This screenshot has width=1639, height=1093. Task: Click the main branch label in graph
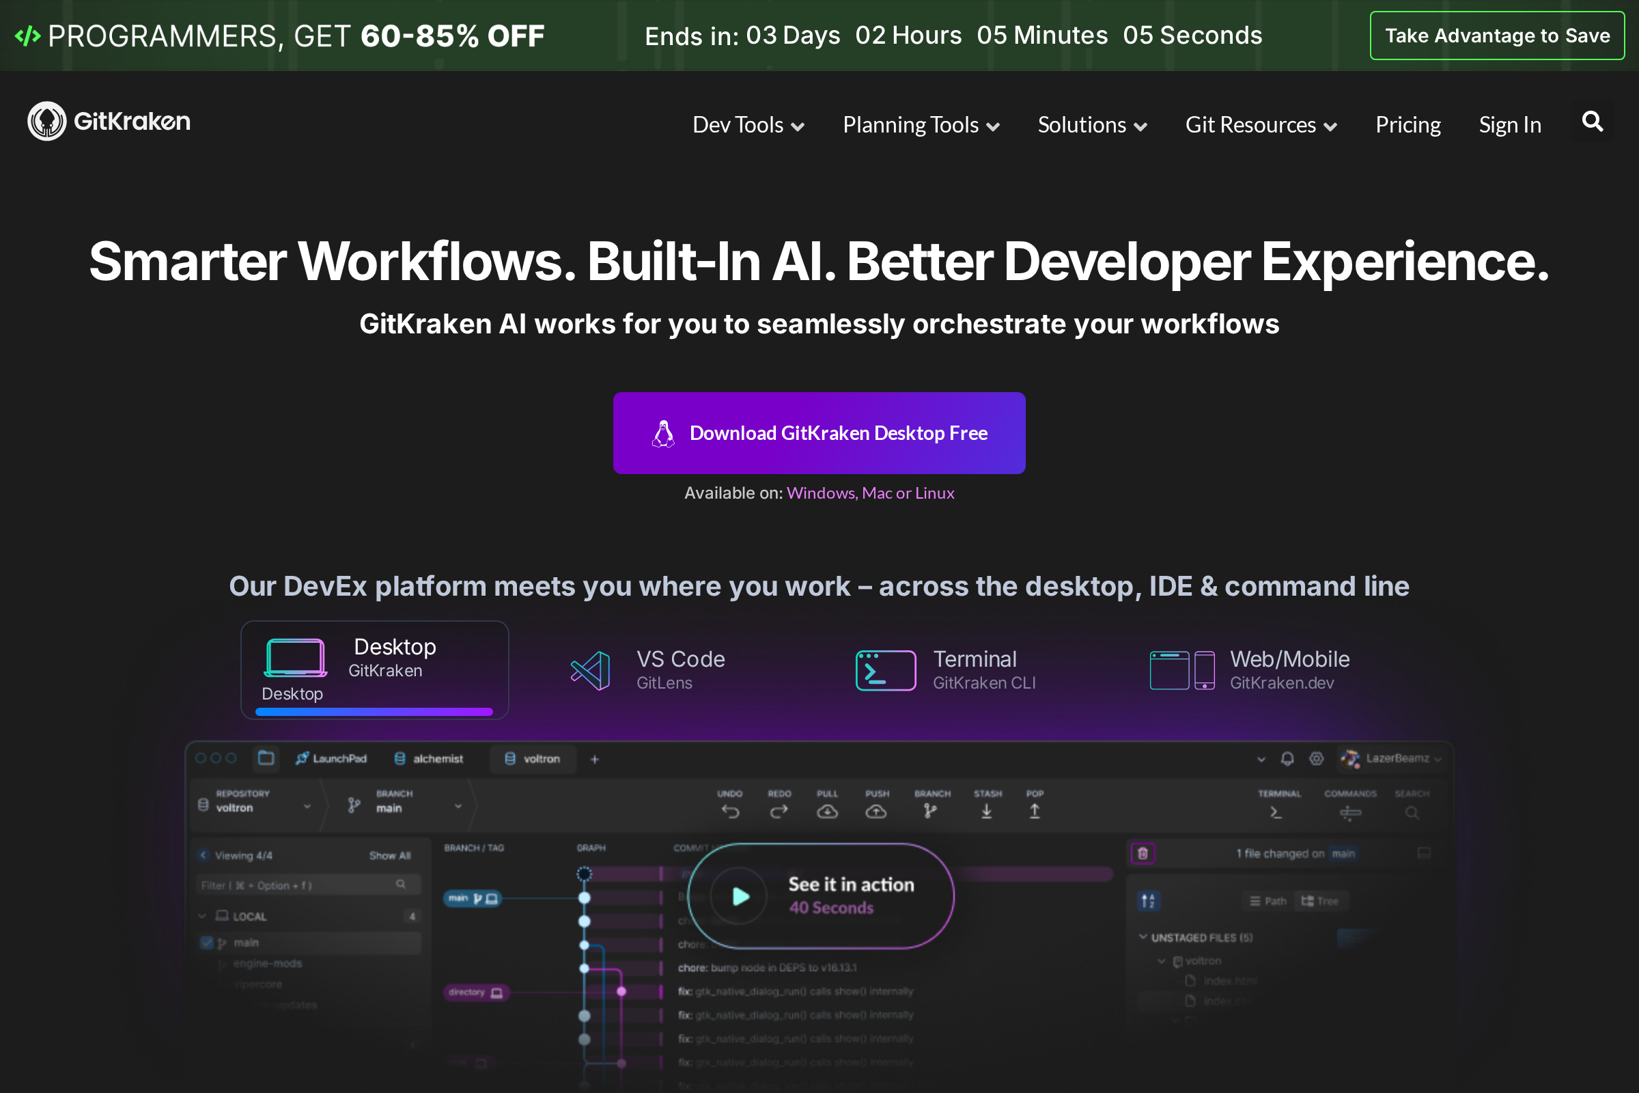pos(473,898)
